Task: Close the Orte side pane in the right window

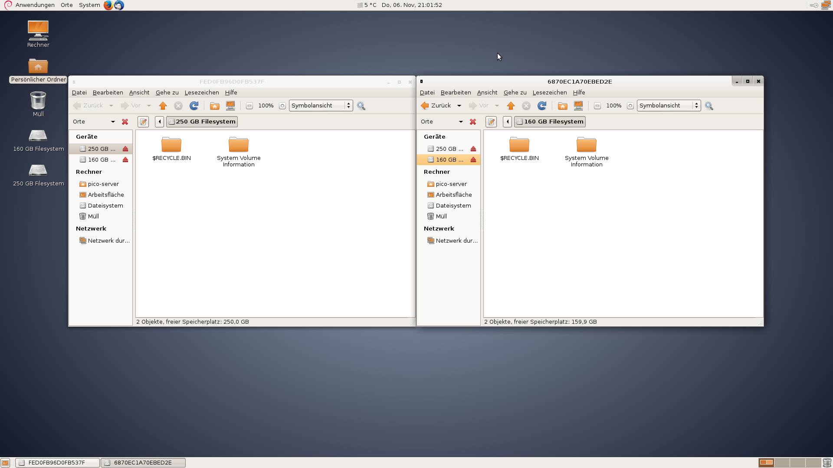Action: click(473, 122)
